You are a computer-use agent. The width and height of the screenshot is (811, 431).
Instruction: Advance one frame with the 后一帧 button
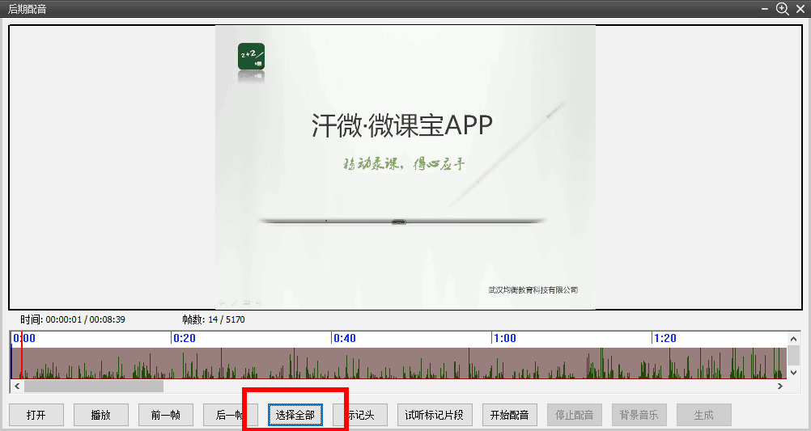(x=230, y=415)
